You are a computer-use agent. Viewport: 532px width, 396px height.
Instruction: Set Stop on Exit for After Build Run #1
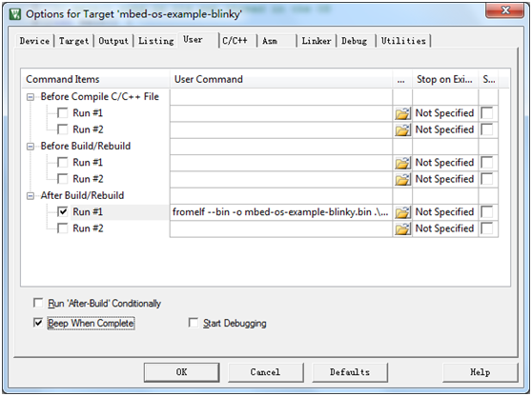pyautogui.click(x=444, y=212)
